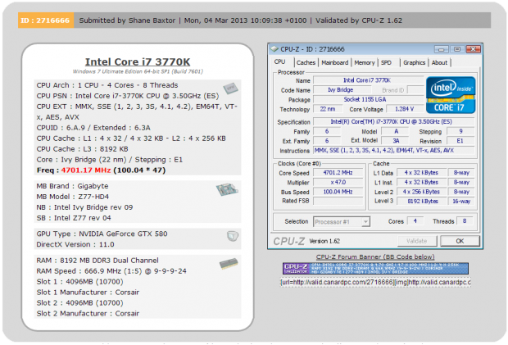Screen dimensions: 508x345
Task: Click the Specification field text
Action: [393, 122]
